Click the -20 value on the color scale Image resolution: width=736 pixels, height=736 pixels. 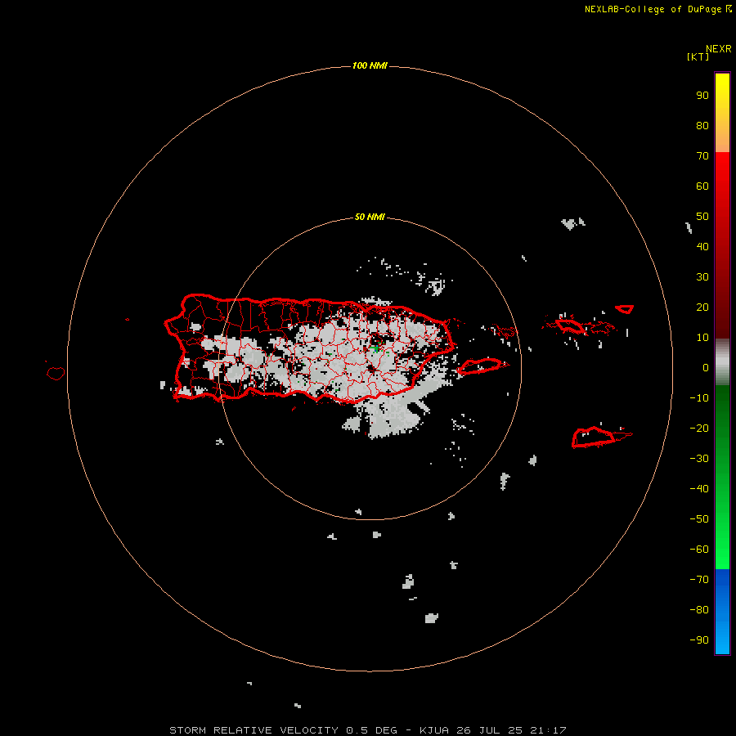pos(699,429)
